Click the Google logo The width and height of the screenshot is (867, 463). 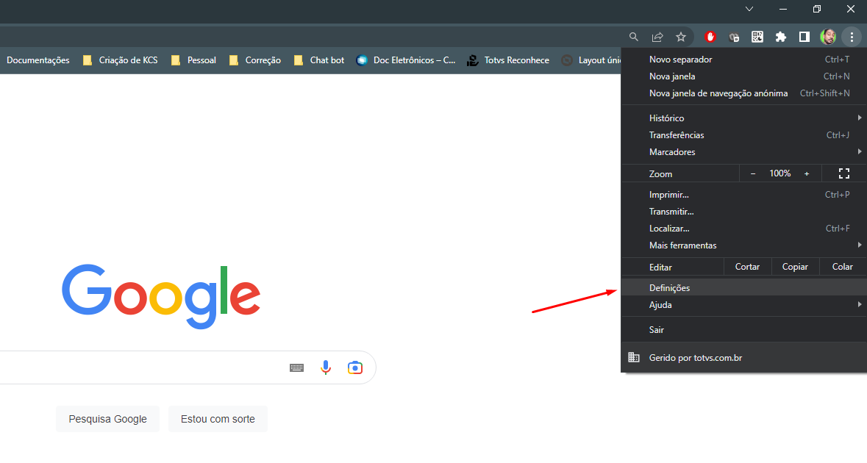point(161,296)
